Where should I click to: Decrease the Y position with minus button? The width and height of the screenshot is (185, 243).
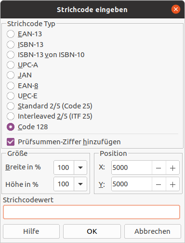(x=159, y=184)
